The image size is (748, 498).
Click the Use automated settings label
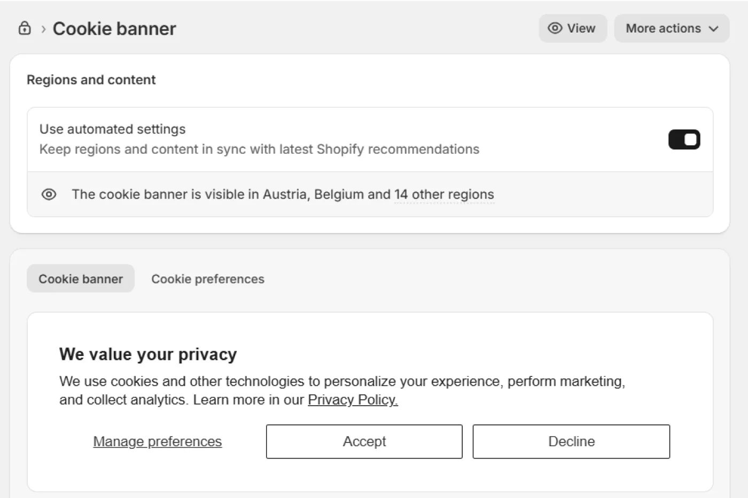point(112,129)
